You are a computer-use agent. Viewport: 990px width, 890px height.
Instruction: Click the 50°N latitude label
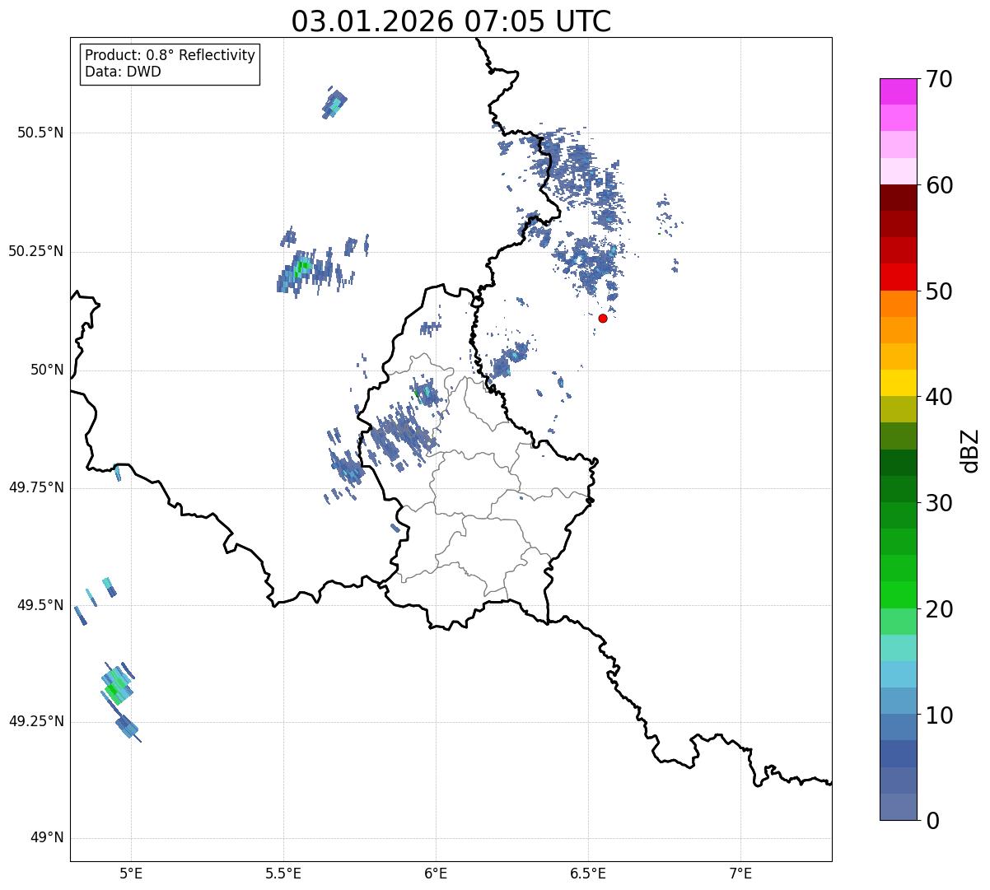[x=46, y=370]
